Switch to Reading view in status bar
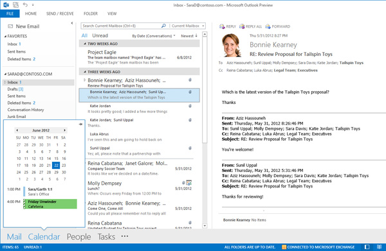Screen dimensions: 386x251 [379, 247]
